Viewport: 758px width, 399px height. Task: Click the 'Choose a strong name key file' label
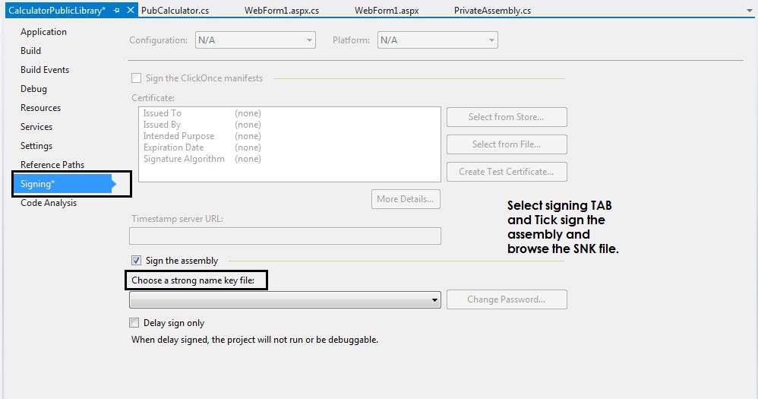click(x=193, y=280)
